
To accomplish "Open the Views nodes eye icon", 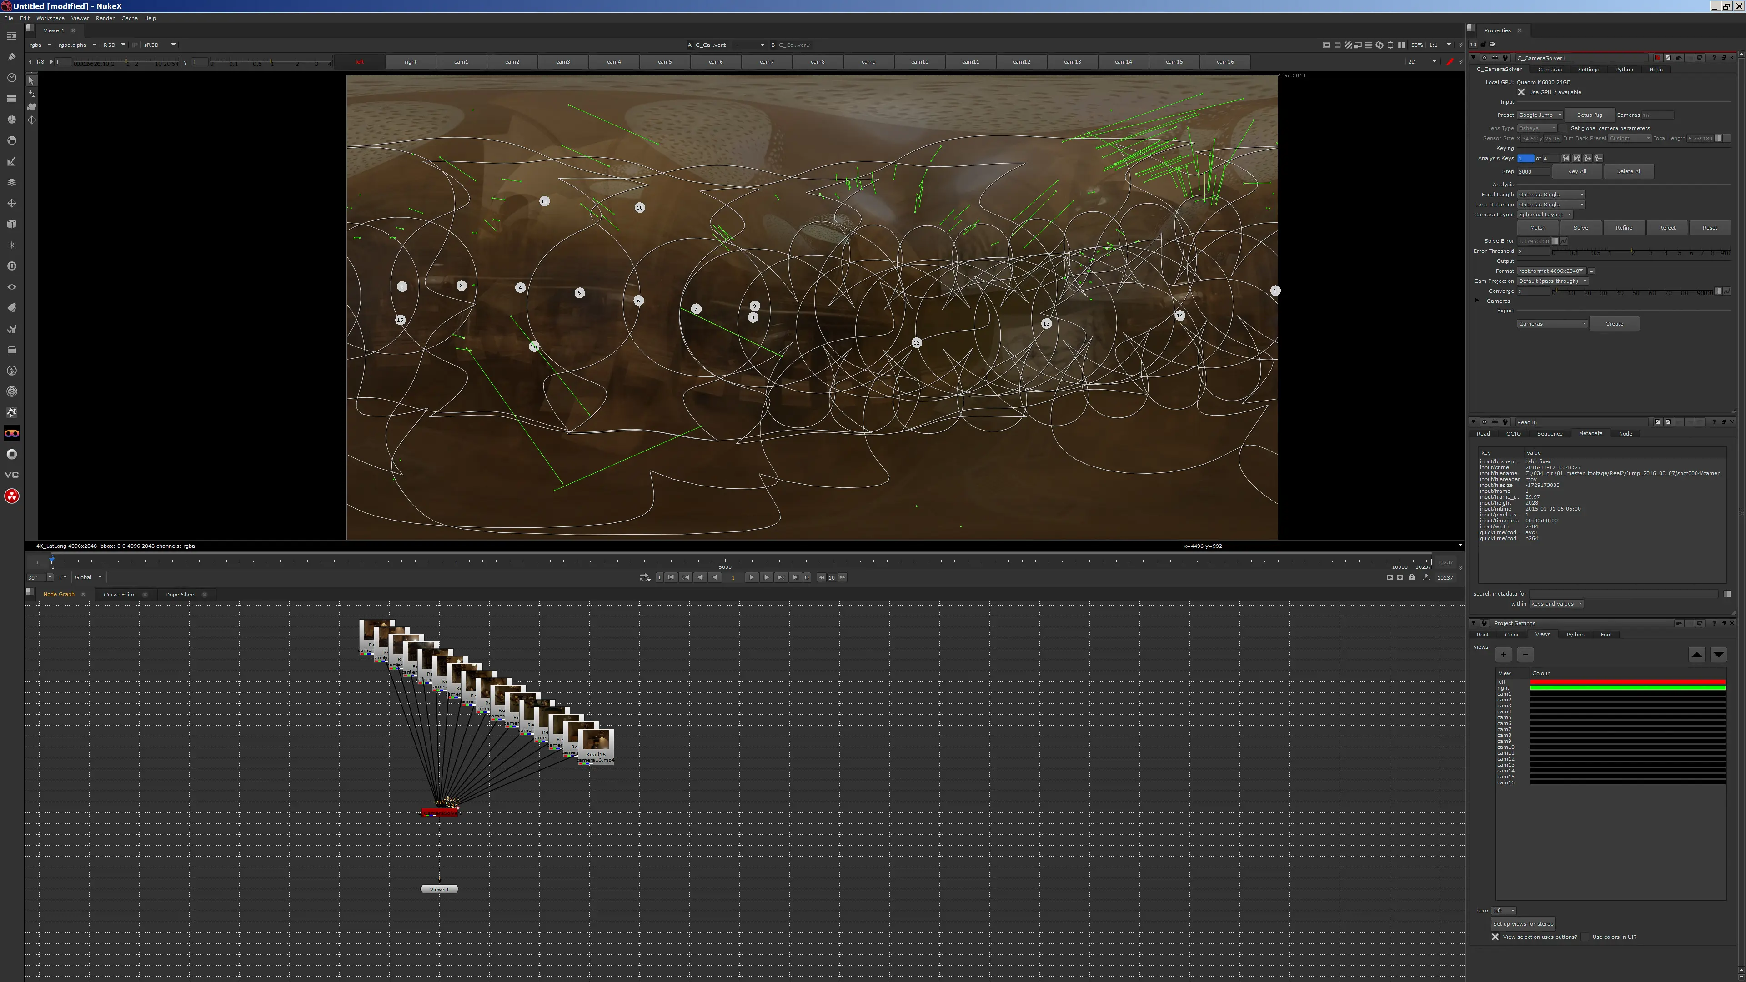I will [11, 287].
